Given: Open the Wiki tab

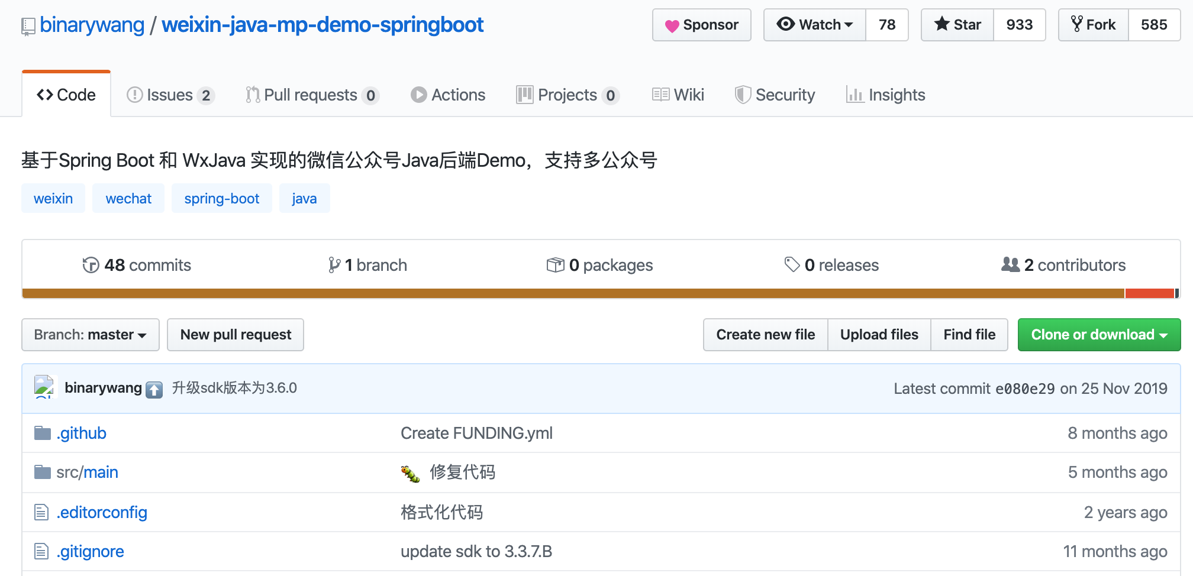Looking at the screenshot, I should coord(678,95).
